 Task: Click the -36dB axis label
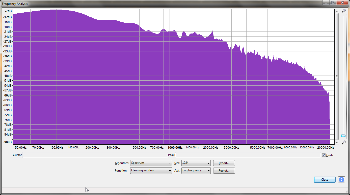point(8,56)
